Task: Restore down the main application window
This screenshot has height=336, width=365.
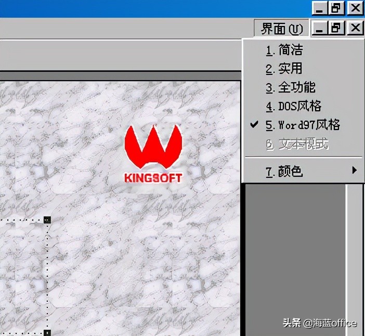Action: click(336, 8)
